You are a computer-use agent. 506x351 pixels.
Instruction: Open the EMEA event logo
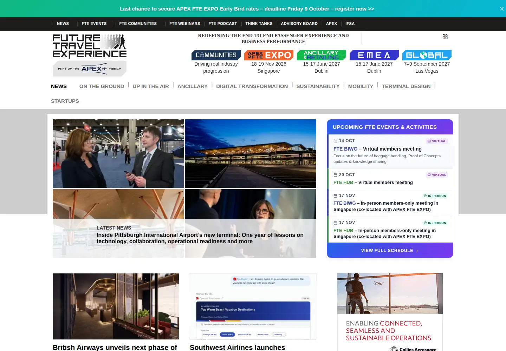(374, 55)
